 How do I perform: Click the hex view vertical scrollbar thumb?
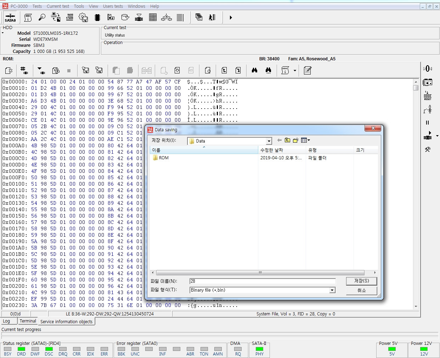pos(416,88)
